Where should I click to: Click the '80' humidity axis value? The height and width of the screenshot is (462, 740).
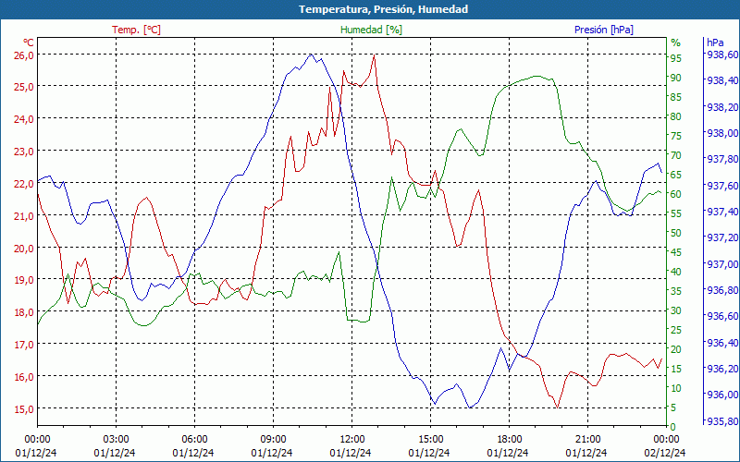[676, 116]
